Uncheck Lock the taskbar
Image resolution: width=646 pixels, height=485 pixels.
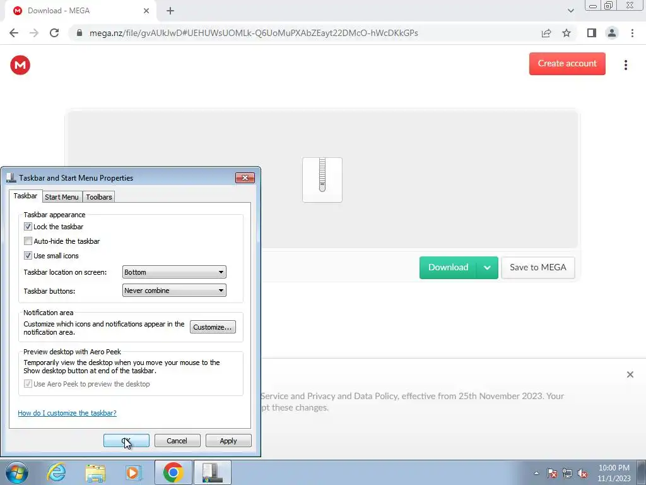pyautogui.click(x=28, y=227)
